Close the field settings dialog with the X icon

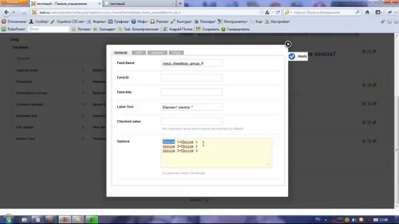[288, 44]
